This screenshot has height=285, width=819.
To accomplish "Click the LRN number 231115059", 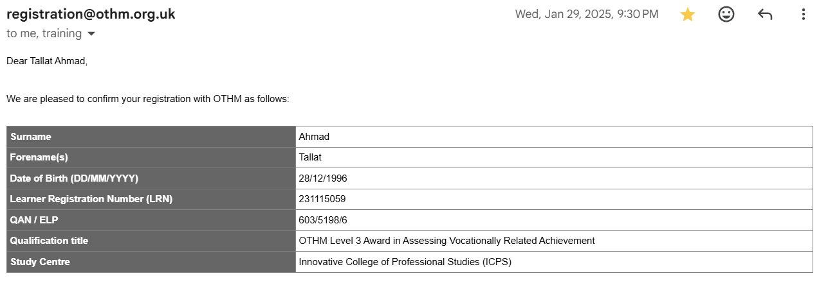I will pos(322,199).
